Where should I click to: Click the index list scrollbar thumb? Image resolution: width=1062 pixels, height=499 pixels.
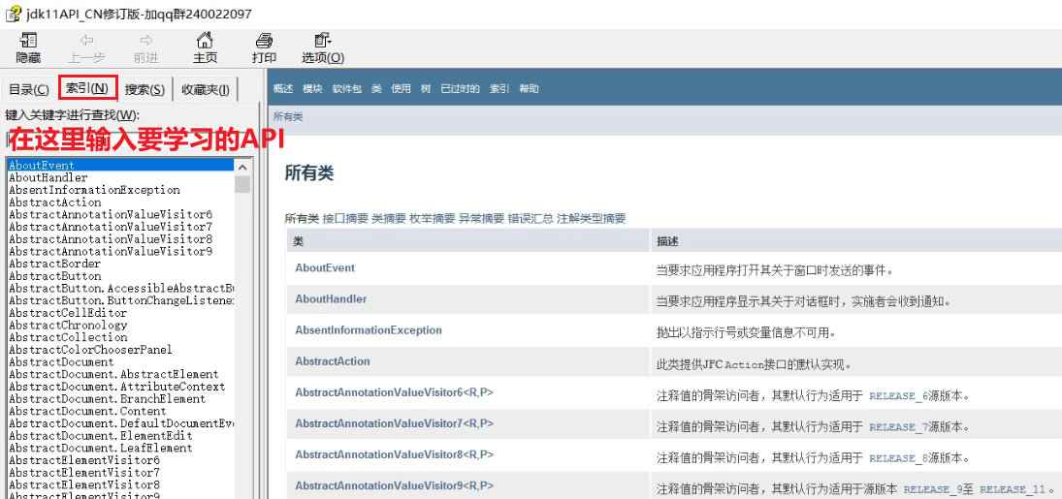click(x=242, y=184)
